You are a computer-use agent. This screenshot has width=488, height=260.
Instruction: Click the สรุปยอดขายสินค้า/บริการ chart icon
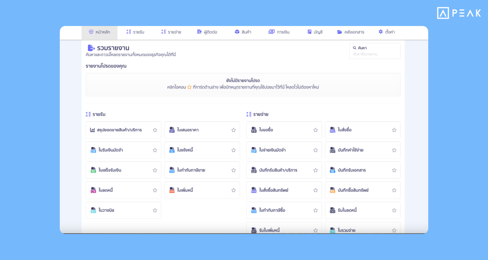click(x=93, y=130)
